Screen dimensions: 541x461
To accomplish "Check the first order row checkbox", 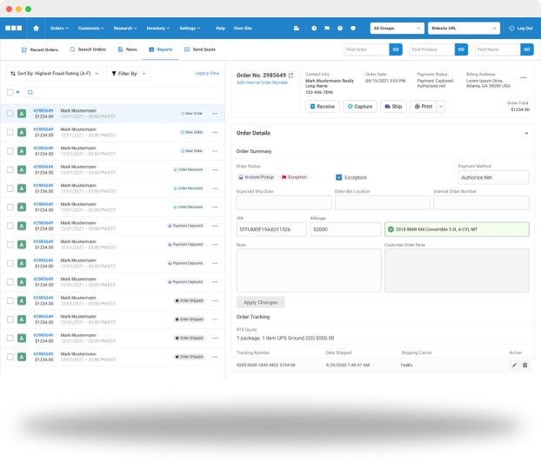I will point(10,114).
